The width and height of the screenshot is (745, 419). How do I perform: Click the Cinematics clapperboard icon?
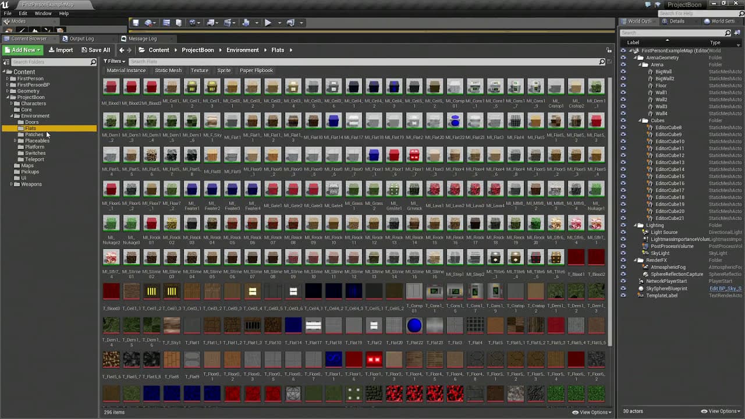[228, 22]
